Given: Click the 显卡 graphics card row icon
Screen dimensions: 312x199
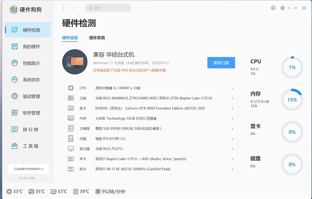Looking at the screenshot, I should pos(71,108).
